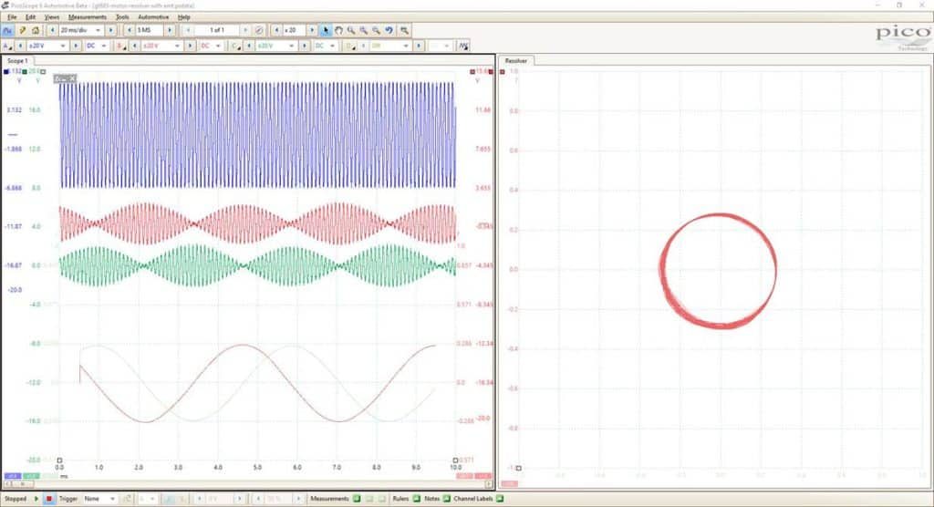Open Channel B ±20 V range dropdown

(x=161, y=46)
